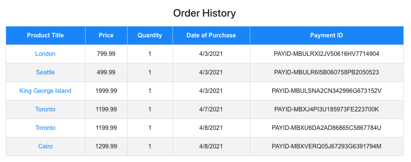Click the 1299.99 price cell
Viewport: 411px width, 162px height.
(x=106, y=146)
